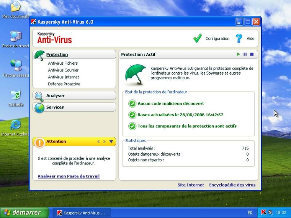Pause protection with the pause icon
The width and height of the screenshot is (291, 218).
coord(245,54)
